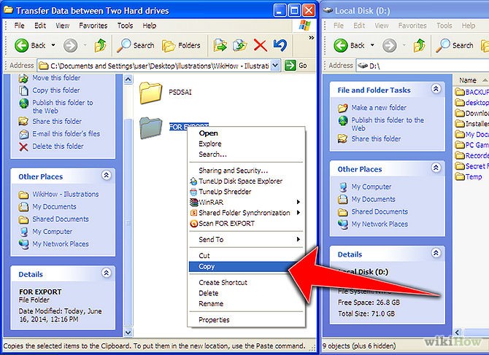Click the Name column header in D: window
This screenshot has height=355, width=489.
point(471,80)
